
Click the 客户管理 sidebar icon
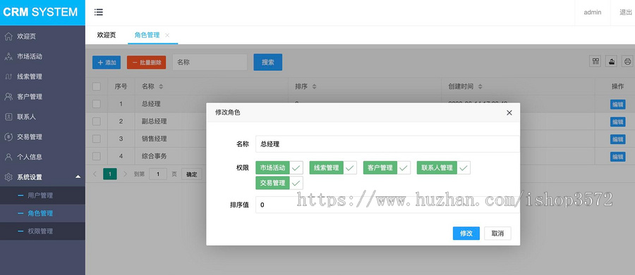click(8, 96)
